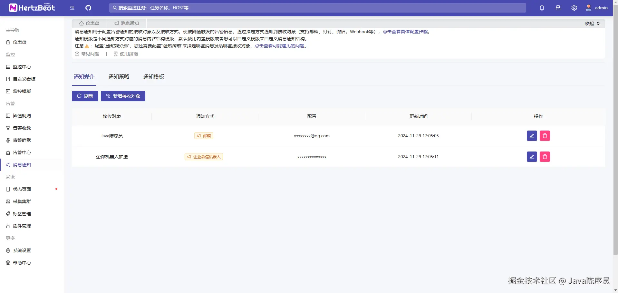Collapse the help panel with 收起
Screen dimensions: 618x293
592,24
